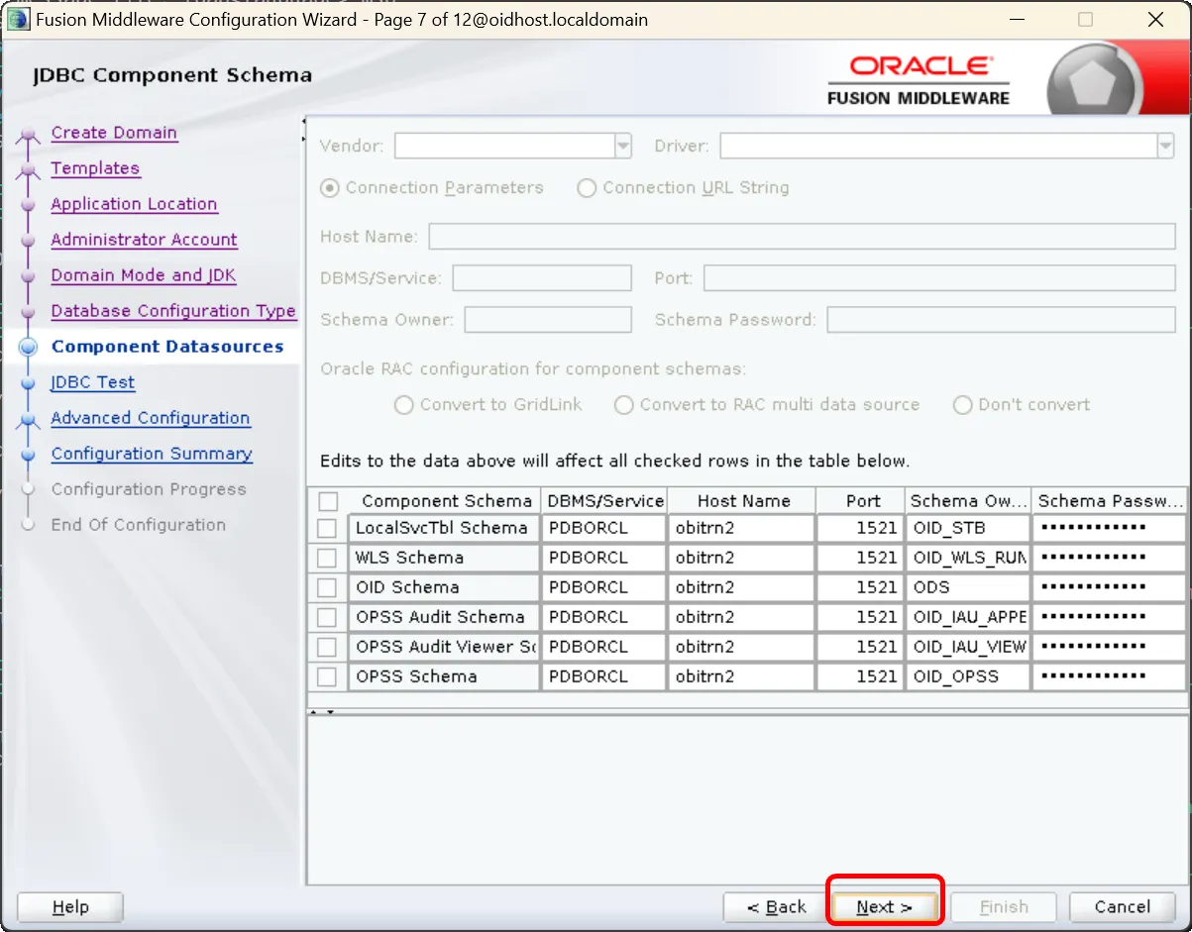Click the OID_WLS_RUN schema owner cell
Screen dimensions: 1192x932
[x=967, y=558]
